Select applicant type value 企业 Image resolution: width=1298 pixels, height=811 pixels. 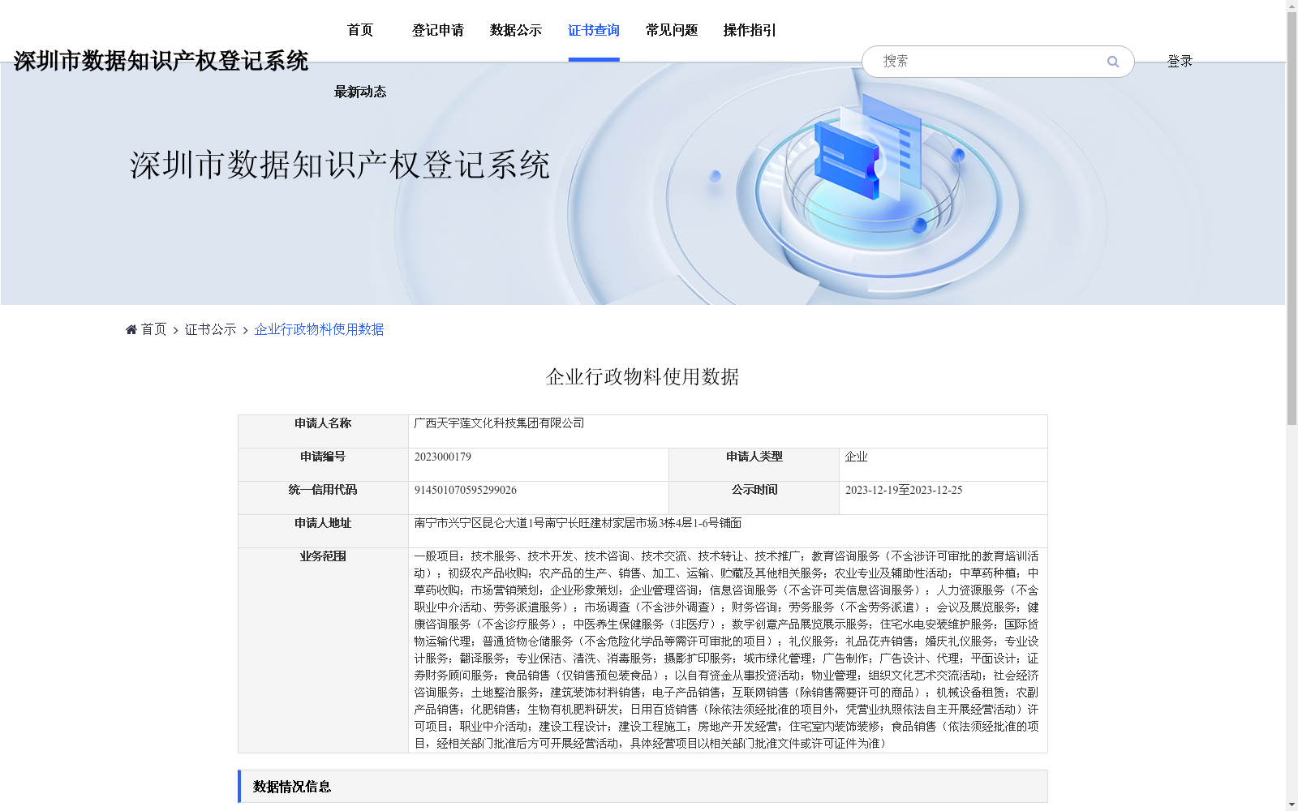pyautogui.click(x=856, y=457)
